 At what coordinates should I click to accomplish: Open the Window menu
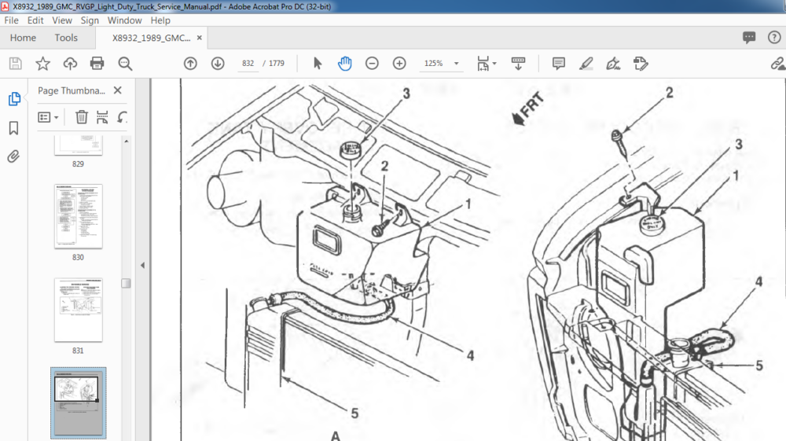pos(124,20)
